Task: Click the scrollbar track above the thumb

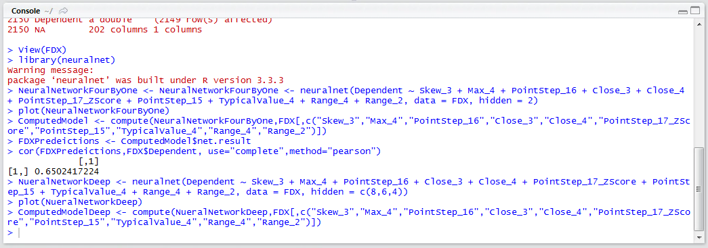Action: click(699, 86)
